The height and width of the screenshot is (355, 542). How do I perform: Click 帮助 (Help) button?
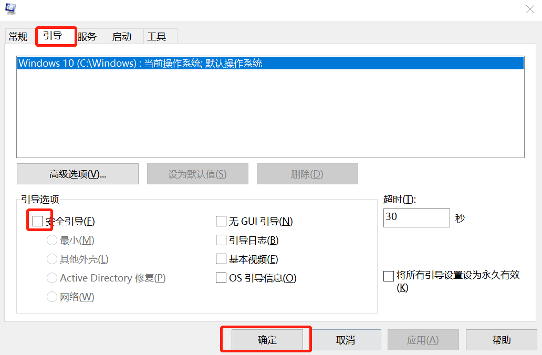click(501, 339)
